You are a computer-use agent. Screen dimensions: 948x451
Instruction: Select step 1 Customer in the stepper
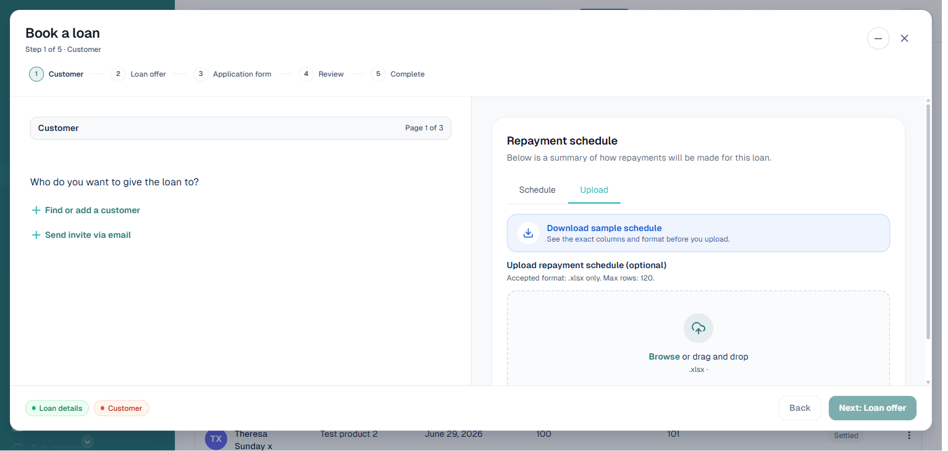[56, 74]
